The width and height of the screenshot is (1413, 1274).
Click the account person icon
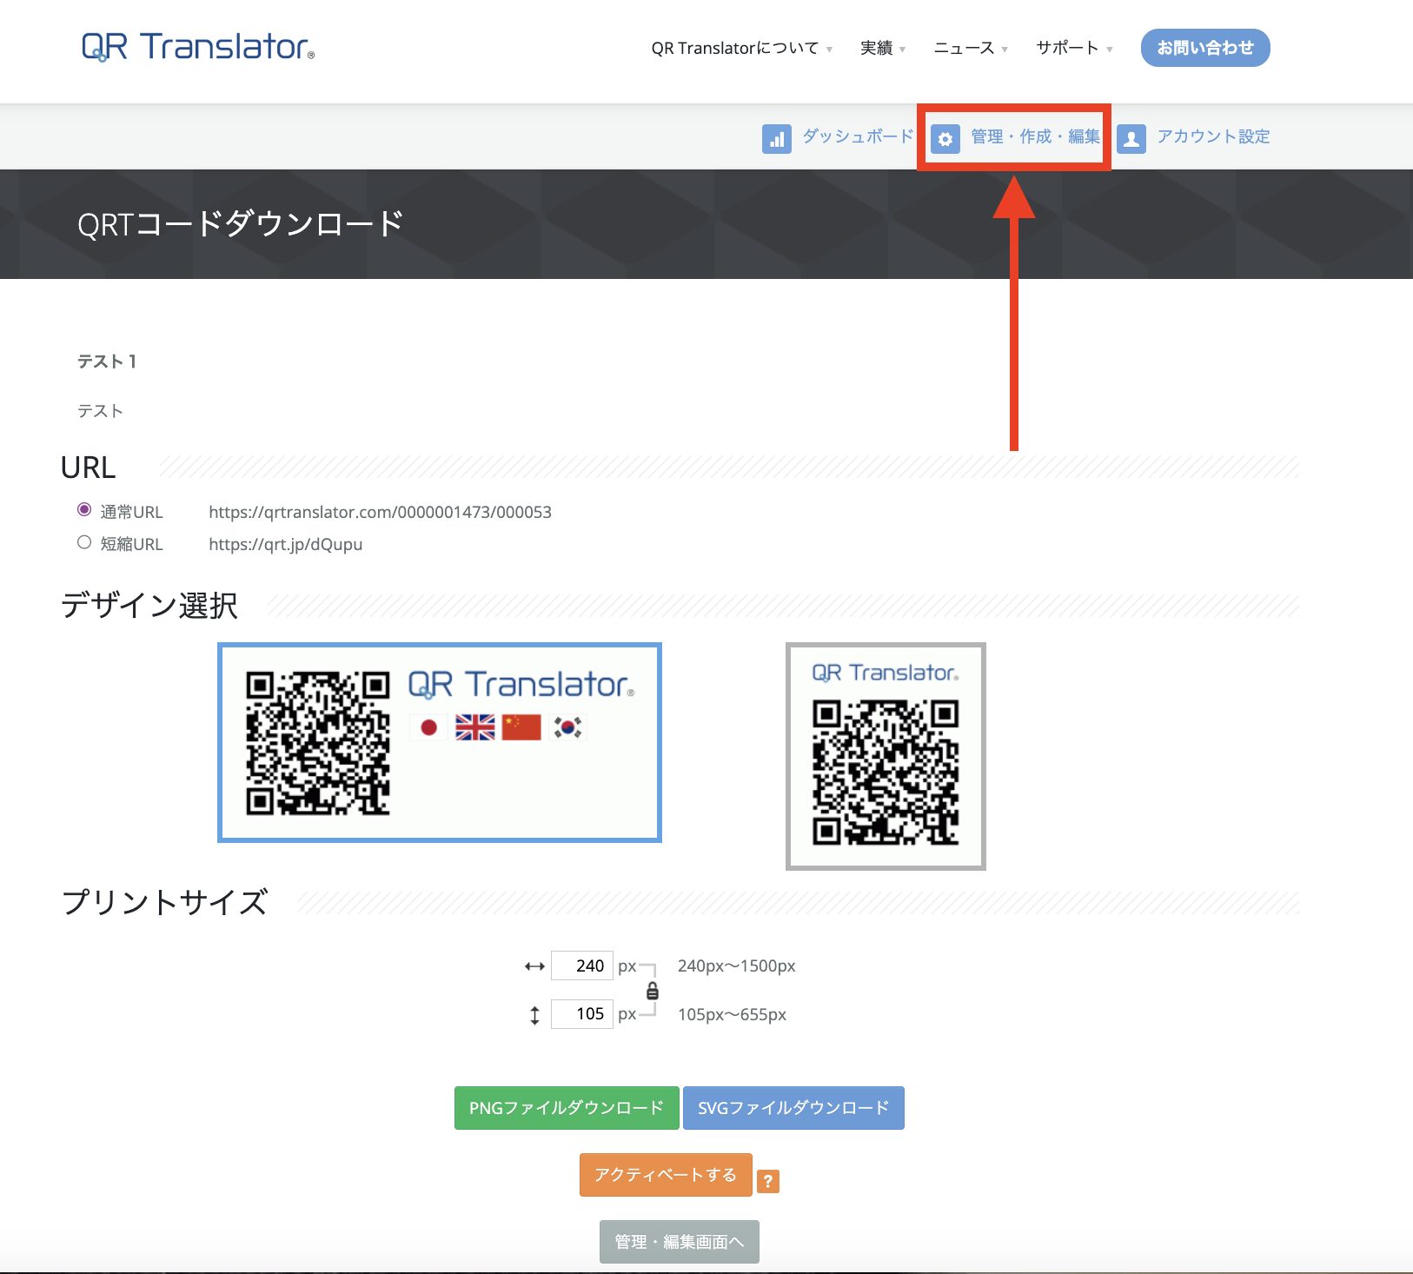click(1131, 138)
